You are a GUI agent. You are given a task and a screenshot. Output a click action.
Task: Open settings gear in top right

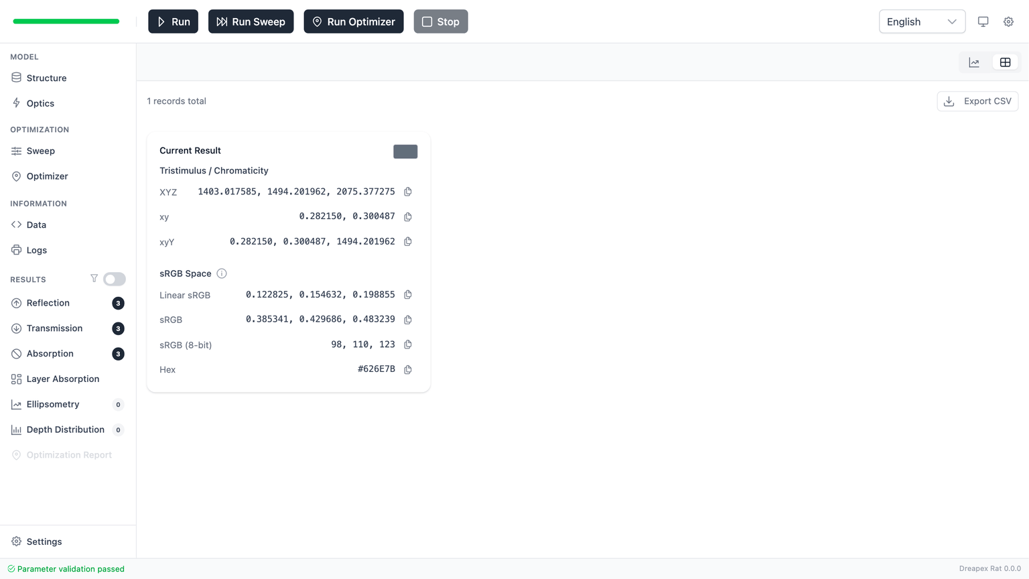tap(1008, 21)
